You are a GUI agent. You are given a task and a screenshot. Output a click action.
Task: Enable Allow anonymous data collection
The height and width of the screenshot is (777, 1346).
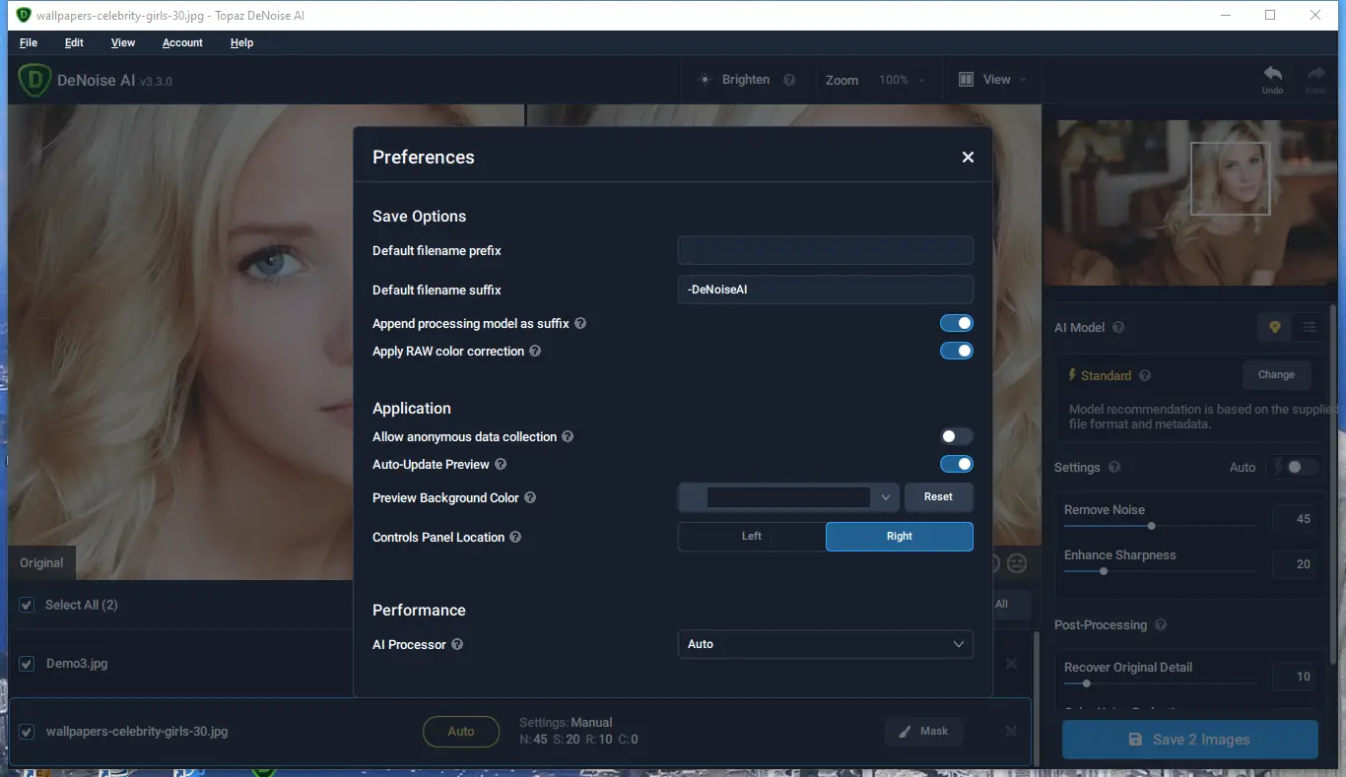[x=956, y=437]
